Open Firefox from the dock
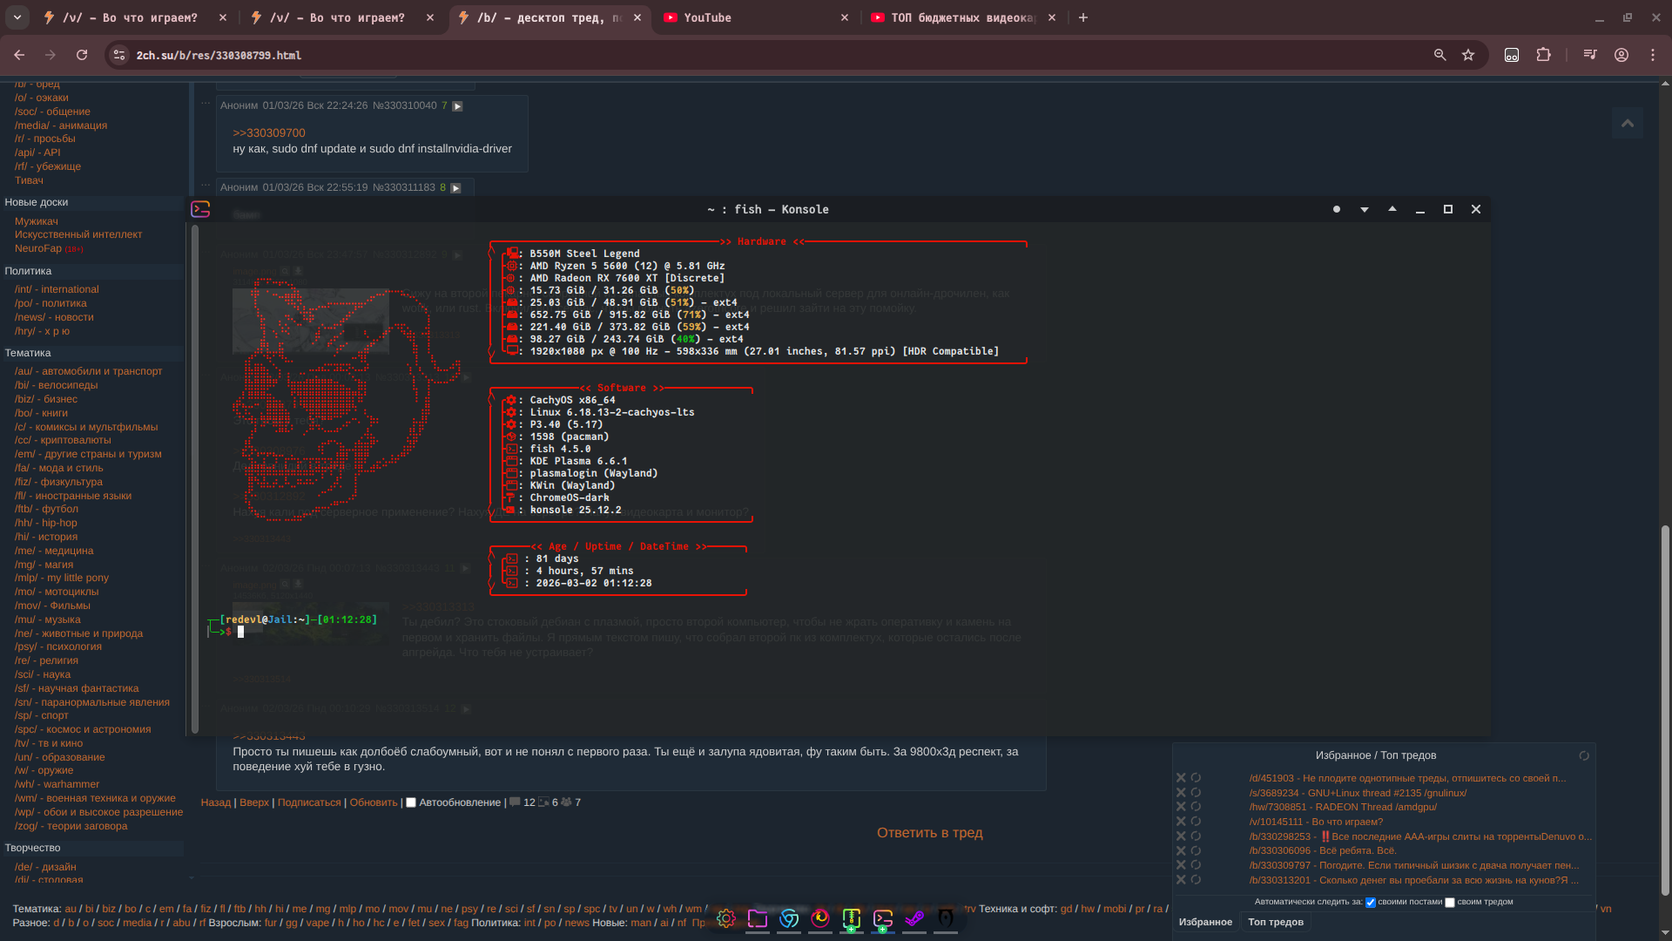Image resolution: width=1672 pixels, height=941 pixels. 820,918
